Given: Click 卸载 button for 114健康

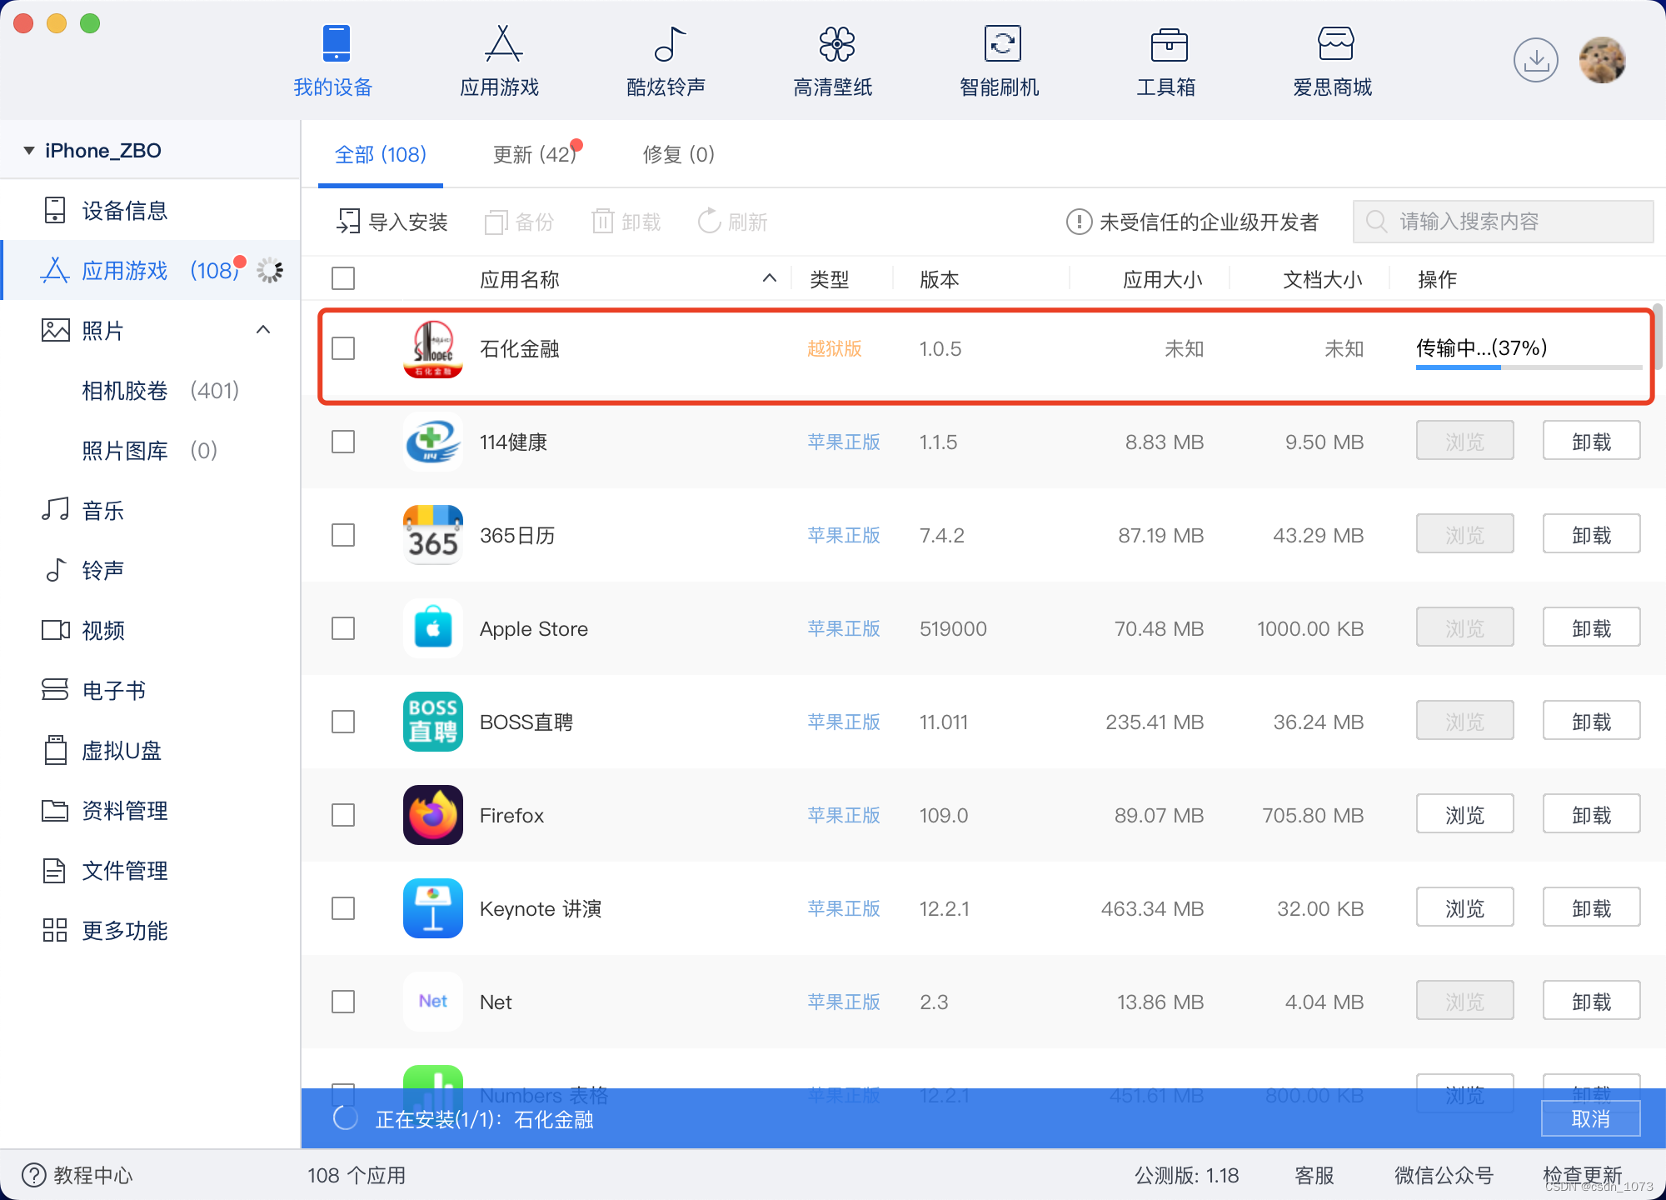Looking at the screenshot, I should click(x=1591, y=441).
